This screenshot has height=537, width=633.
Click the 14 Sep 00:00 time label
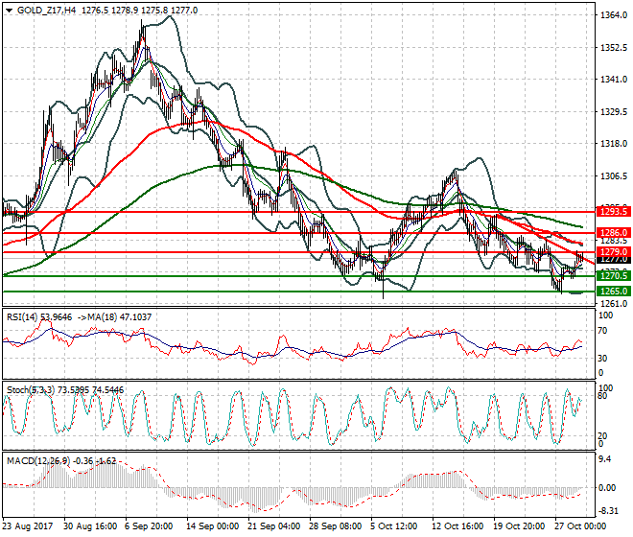click(212, 526)
